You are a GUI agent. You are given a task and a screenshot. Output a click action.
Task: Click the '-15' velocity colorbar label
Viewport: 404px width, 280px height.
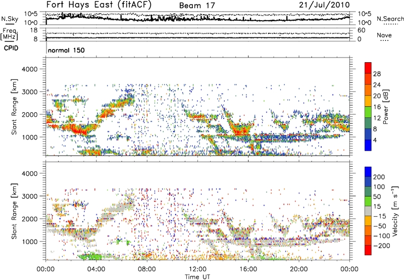tap(379, 216)
